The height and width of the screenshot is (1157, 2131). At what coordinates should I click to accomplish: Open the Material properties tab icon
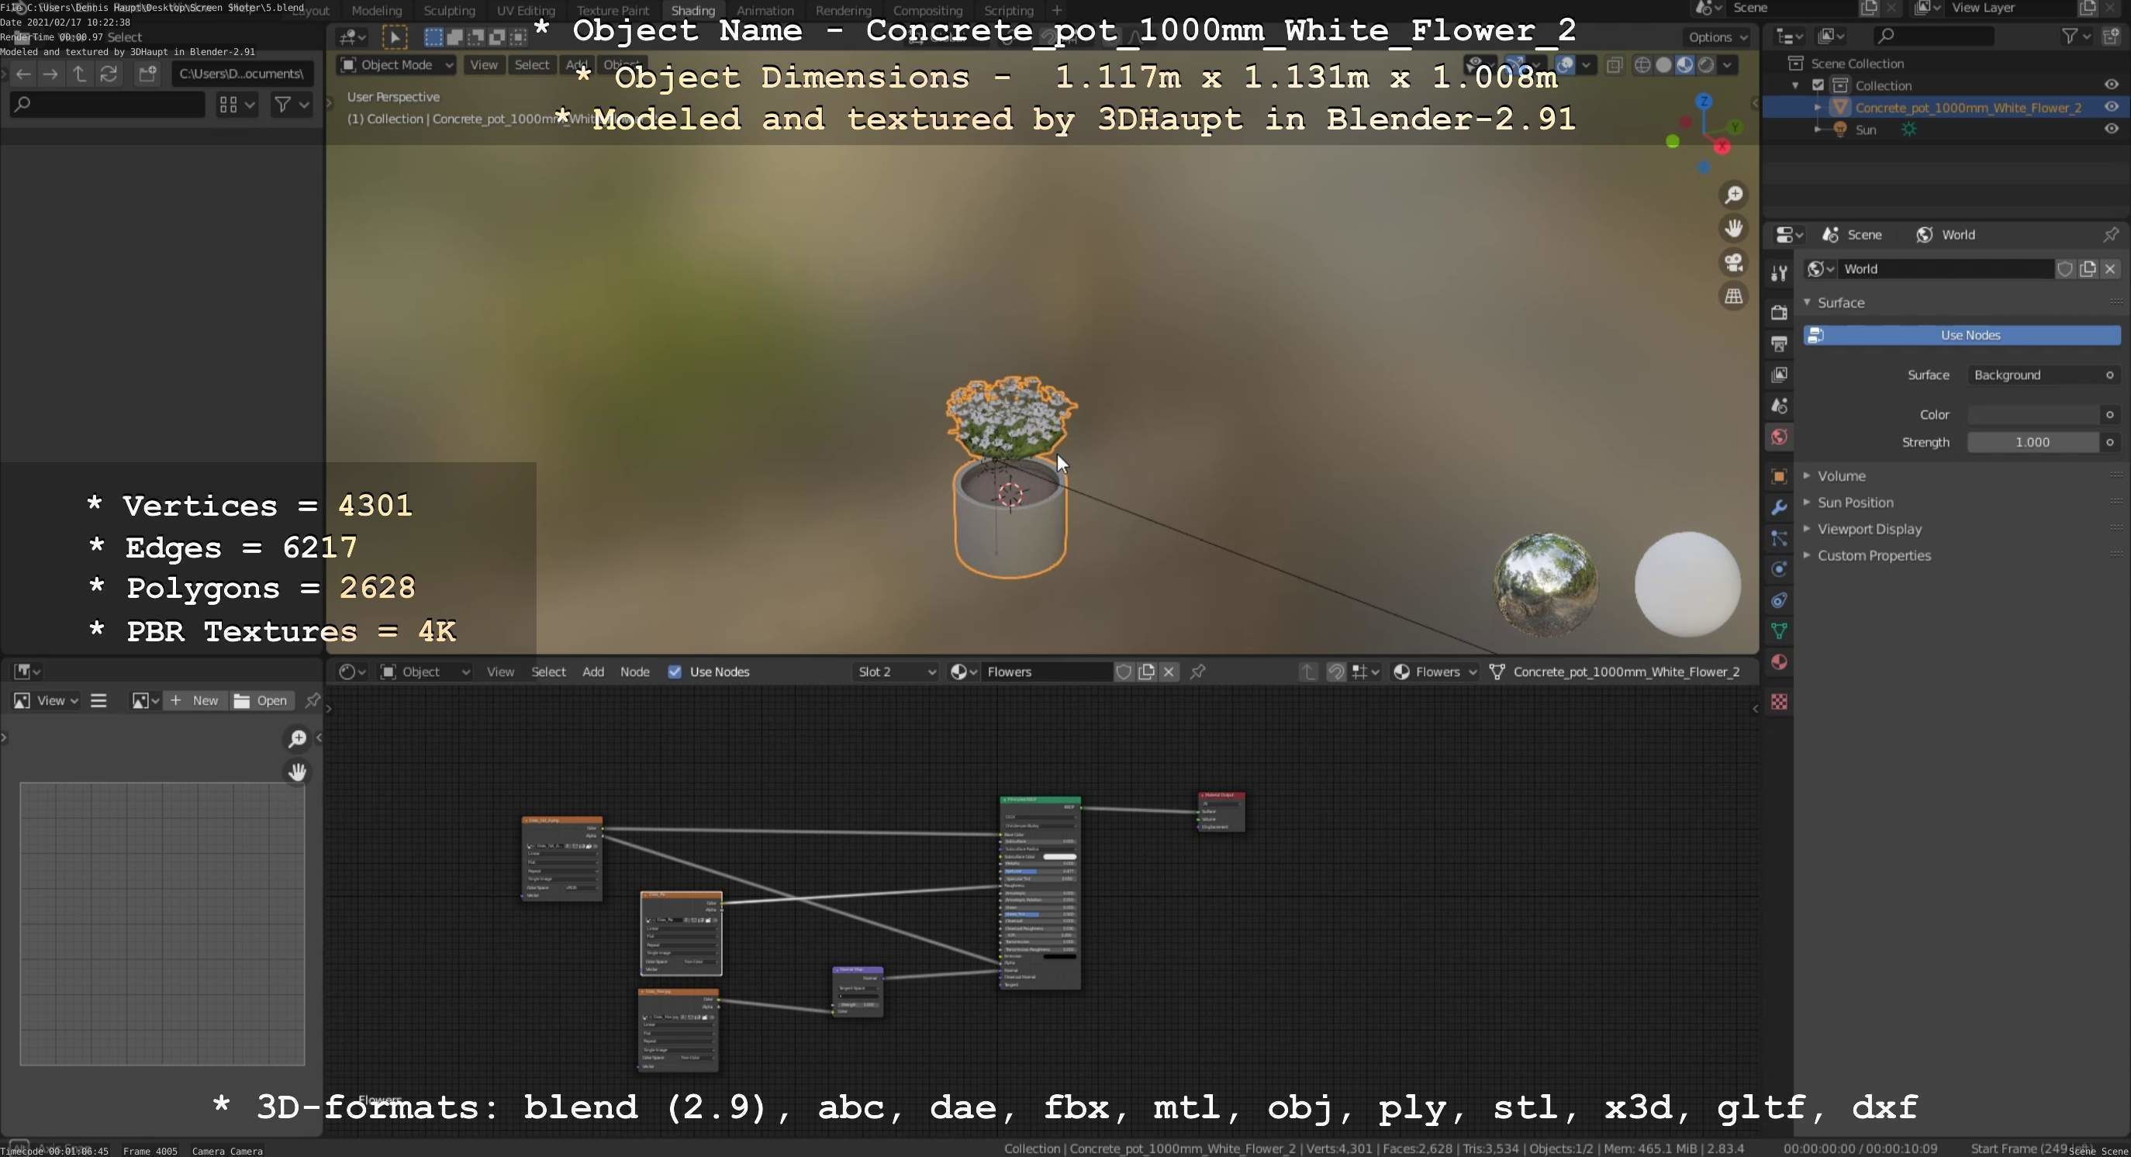pos(1779,662)
